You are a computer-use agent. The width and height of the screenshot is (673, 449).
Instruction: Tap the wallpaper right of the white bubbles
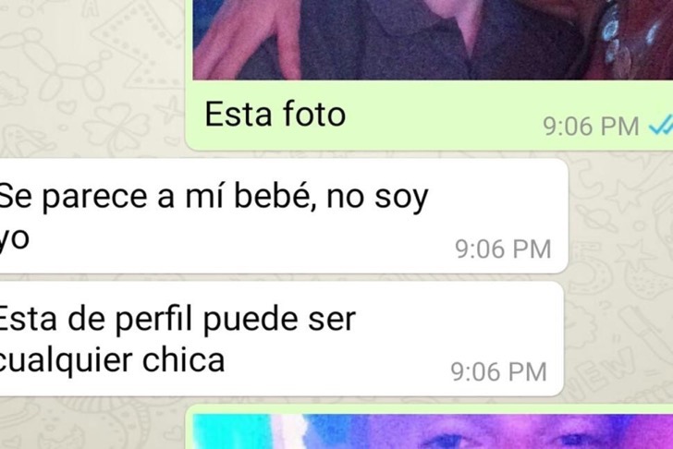click(x=620, y=279)
